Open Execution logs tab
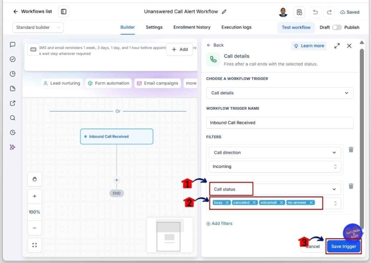Screen dimensions: 371x263 [236, 27]
